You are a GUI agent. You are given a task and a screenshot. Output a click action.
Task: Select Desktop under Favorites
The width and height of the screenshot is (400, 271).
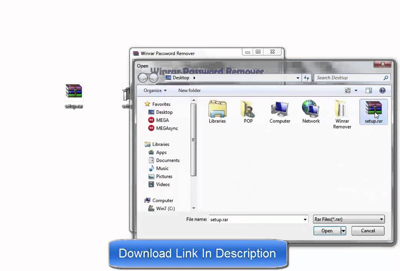tap(160, 112)
